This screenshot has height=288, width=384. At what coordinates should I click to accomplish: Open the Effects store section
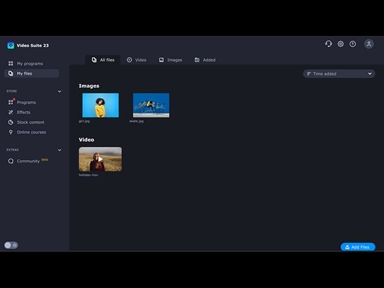point(23,112)
